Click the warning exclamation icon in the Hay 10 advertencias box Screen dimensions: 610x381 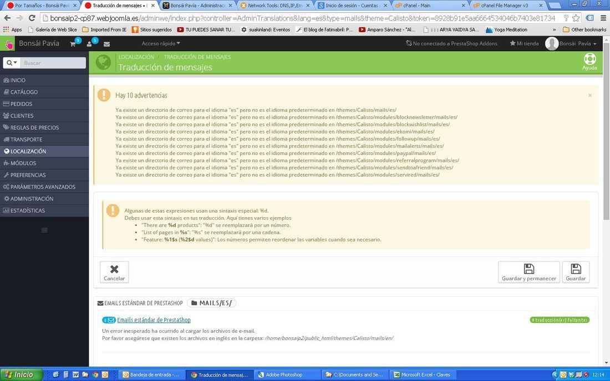click(x=104, y=95)
